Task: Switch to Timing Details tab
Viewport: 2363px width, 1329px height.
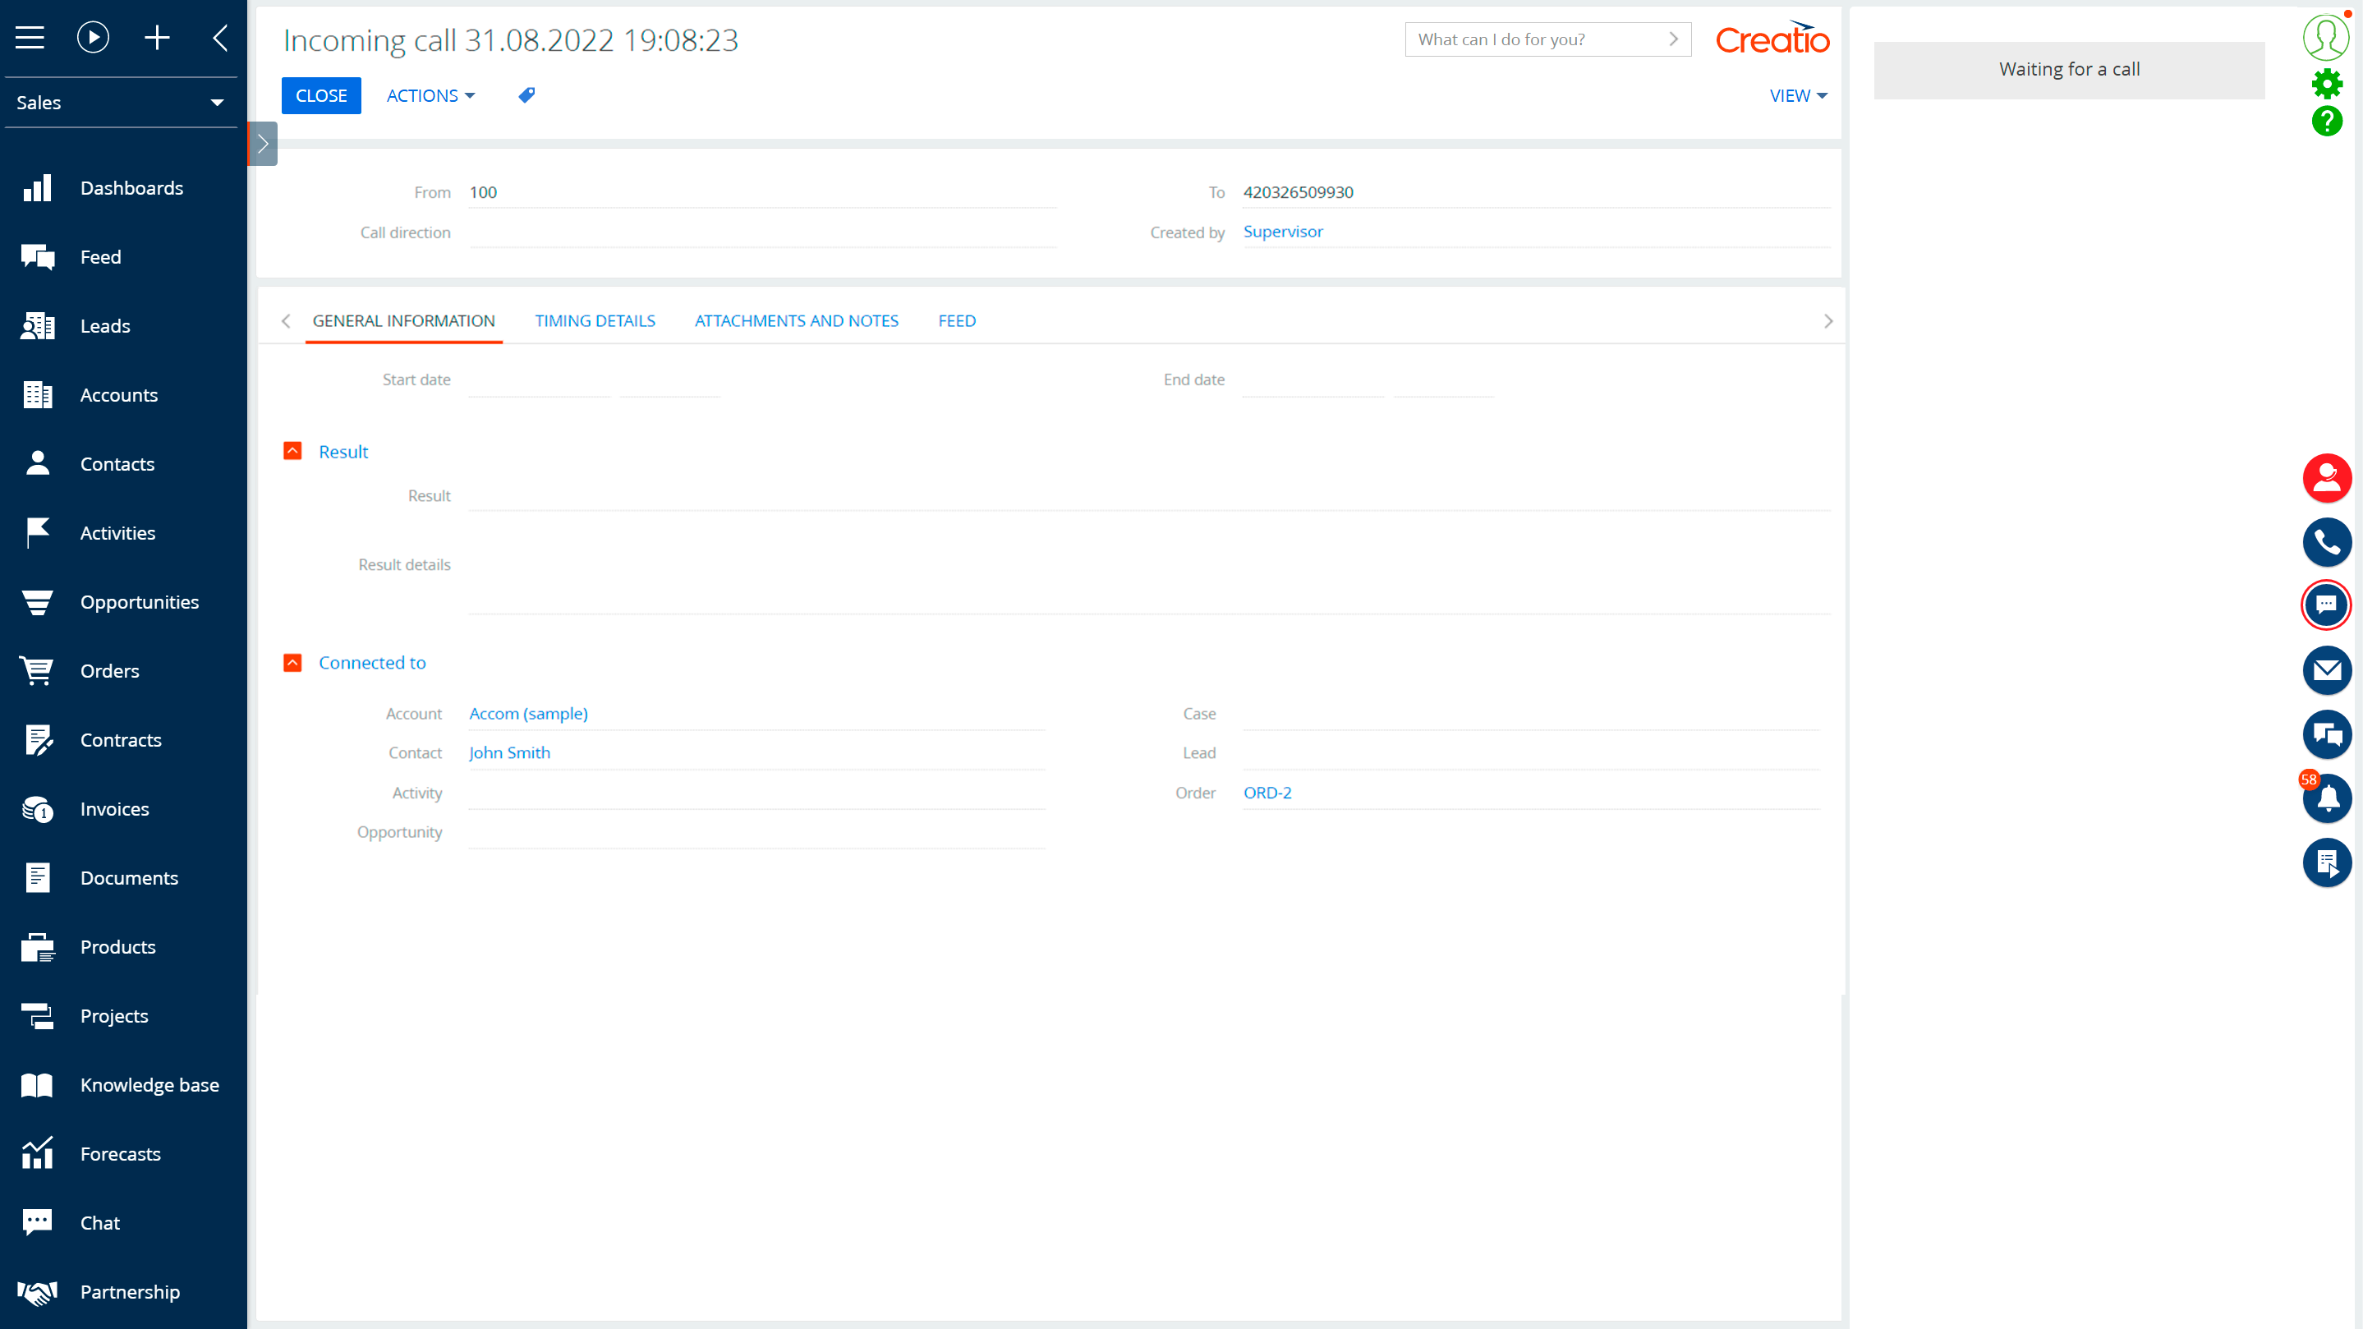Action: [595, 321]
